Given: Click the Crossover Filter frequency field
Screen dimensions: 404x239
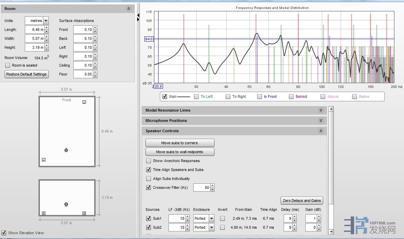Looking at the screenshot, I should pos(201,187).
